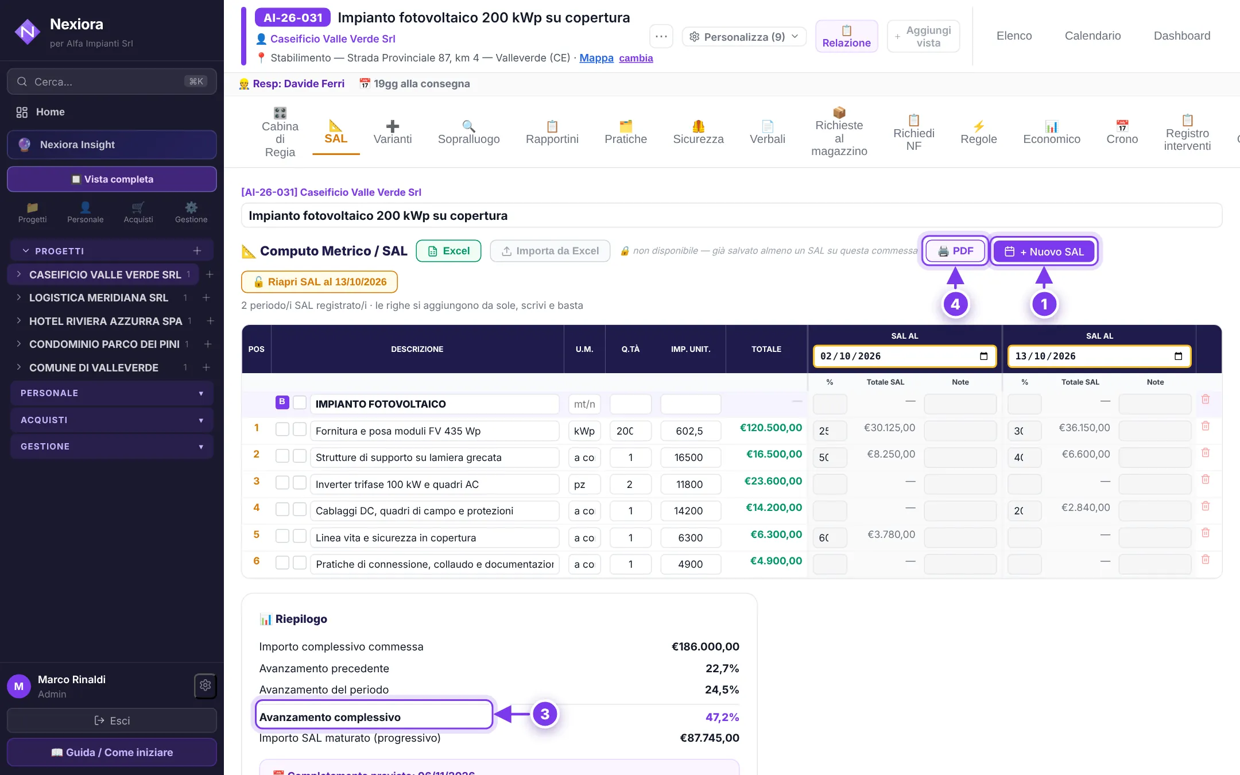Expand Caseificio Valle Verde Srl project

[19, 274]
